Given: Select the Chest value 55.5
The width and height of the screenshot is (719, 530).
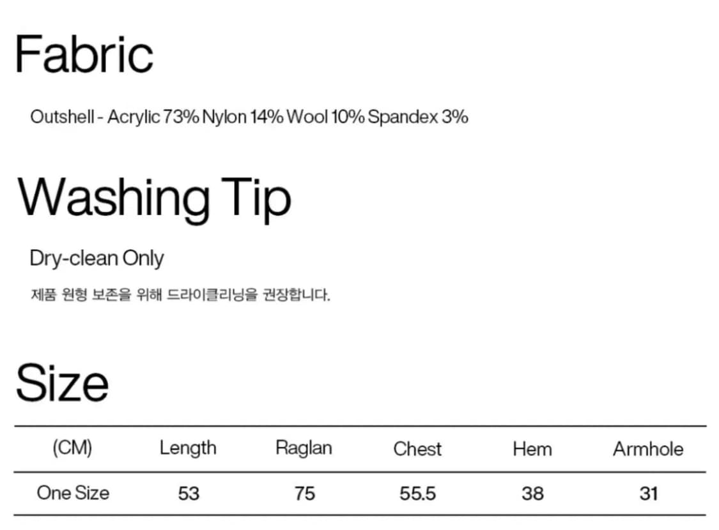Looking at the screenshot, I should [x=418, y=494].
